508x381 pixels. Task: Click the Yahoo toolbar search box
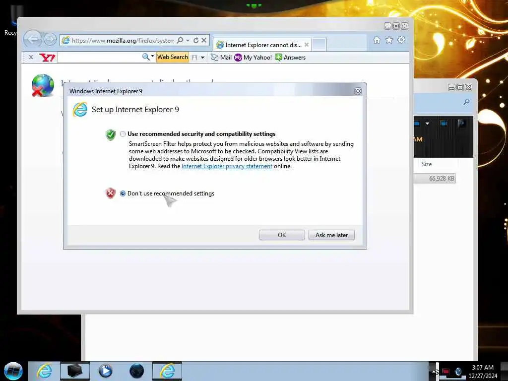pyautogui.click(x=99, y=58)
